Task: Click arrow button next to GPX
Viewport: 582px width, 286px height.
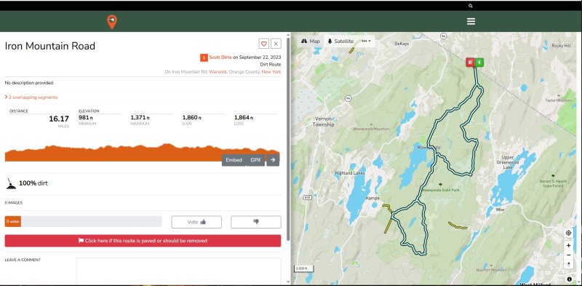Action: coord(273,160)
